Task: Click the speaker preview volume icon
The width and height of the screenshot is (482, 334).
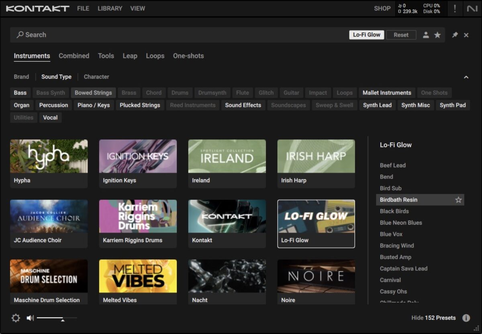Action: pos(30,318)
